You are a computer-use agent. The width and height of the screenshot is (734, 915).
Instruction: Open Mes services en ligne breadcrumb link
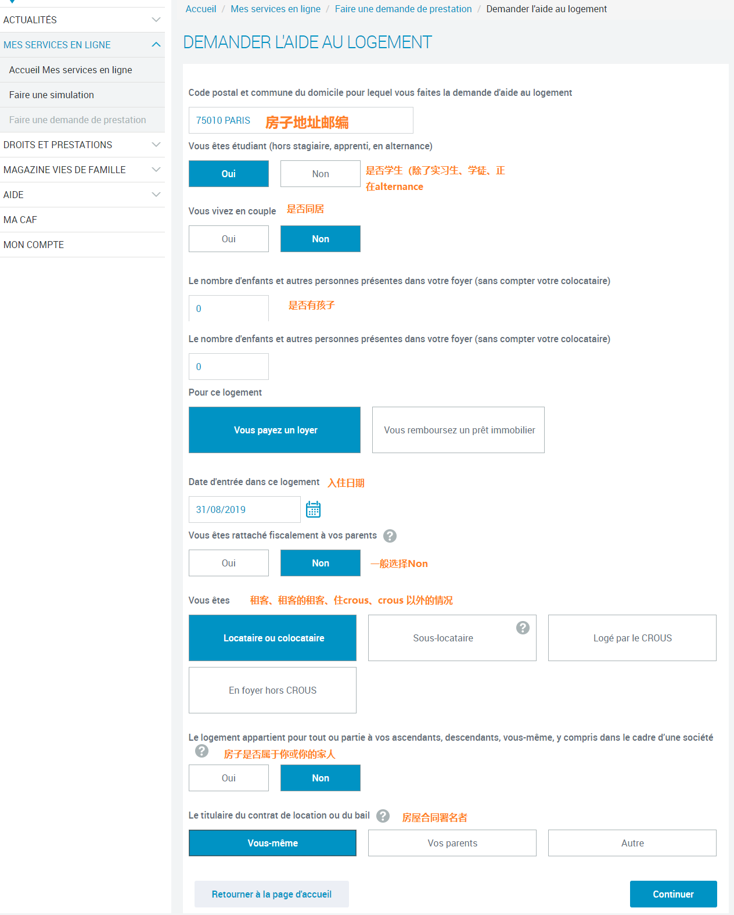click(276, 9)
